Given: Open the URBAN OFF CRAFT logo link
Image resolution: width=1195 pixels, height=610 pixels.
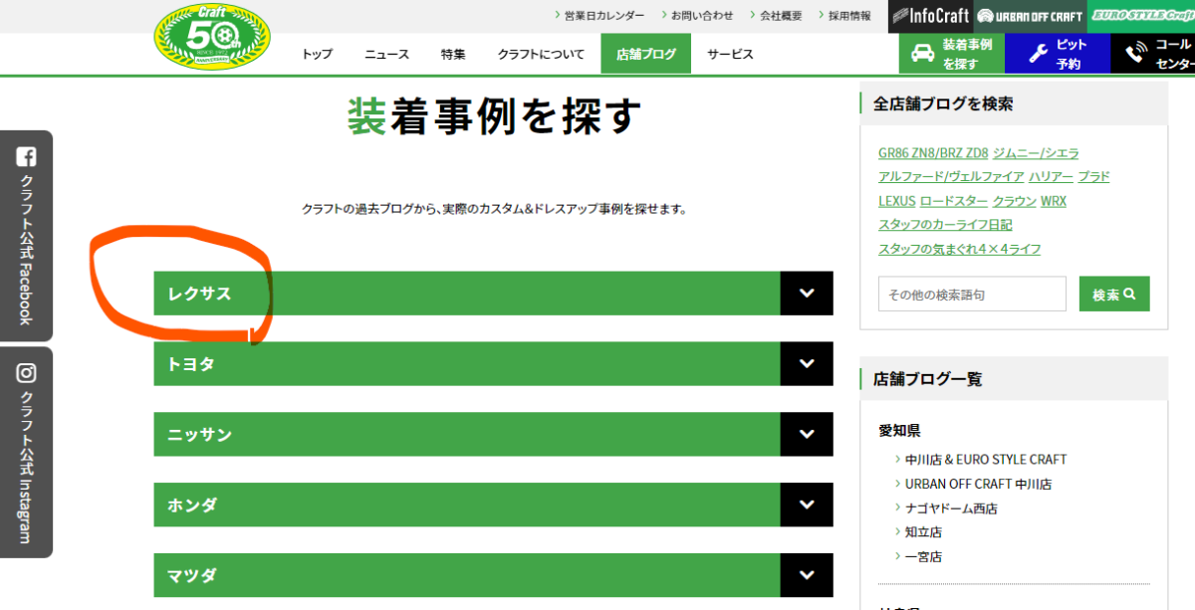Looking at the screenshot, I should 1030,16.
